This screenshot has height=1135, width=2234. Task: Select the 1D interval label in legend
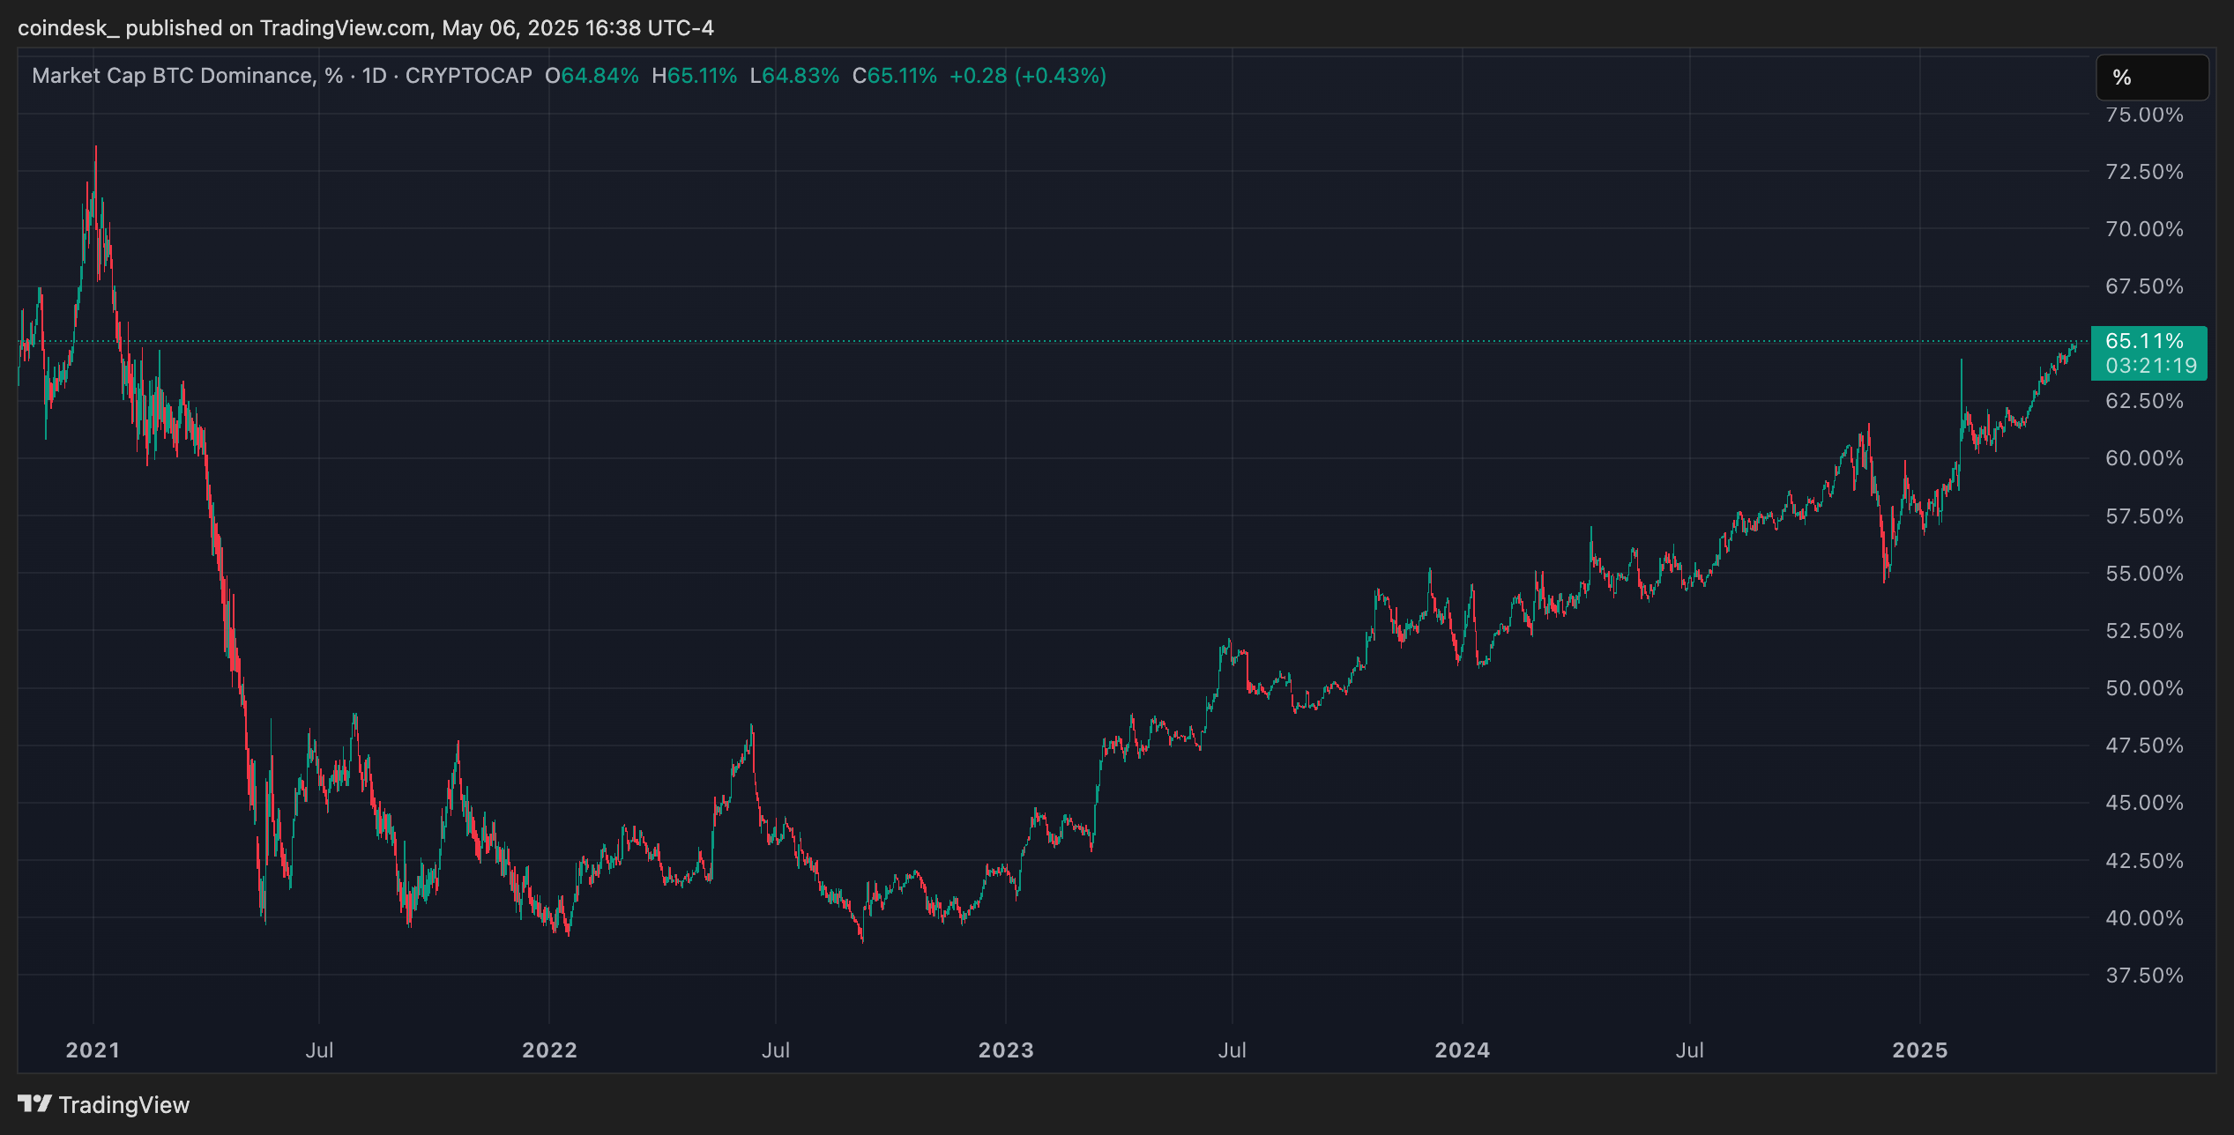click(375, 76)
